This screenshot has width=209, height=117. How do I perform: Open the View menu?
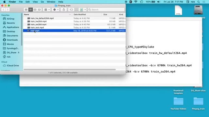click(35, 2)
